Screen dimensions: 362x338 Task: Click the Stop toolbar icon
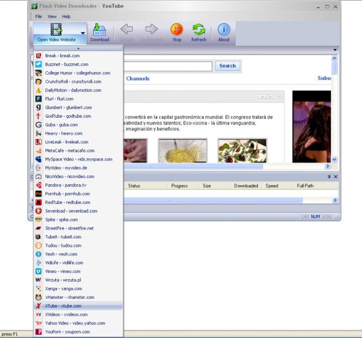177,29
